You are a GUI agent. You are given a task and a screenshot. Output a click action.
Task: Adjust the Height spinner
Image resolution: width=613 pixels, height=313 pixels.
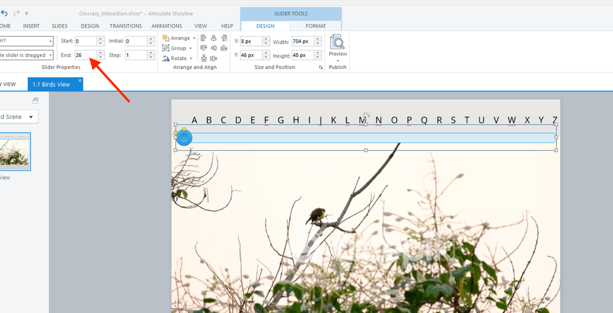pyautogui.click(x=318, y=55)
